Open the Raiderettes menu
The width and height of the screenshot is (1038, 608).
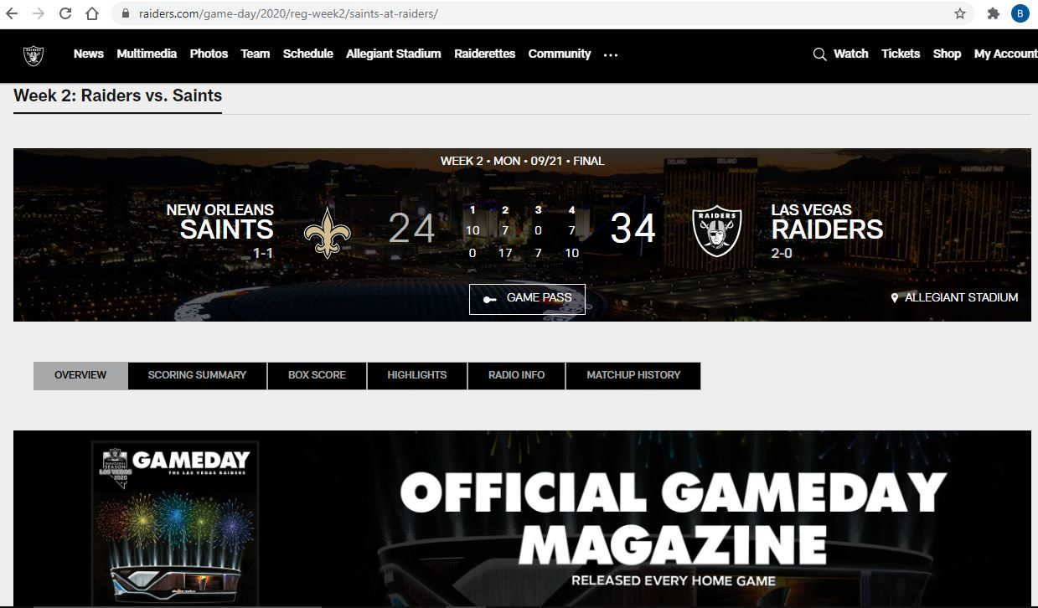pos(485,54)
